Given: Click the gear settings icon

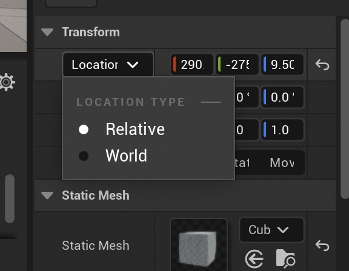Looking at the screenshot, I should point(7,82).
